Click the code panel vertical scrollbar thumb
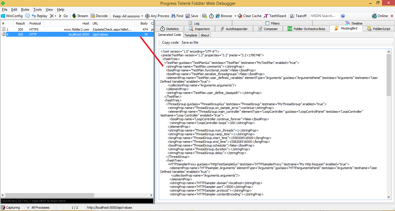Image resolution: width=395 pixels, height=211 pixels. tap(389, 75)
